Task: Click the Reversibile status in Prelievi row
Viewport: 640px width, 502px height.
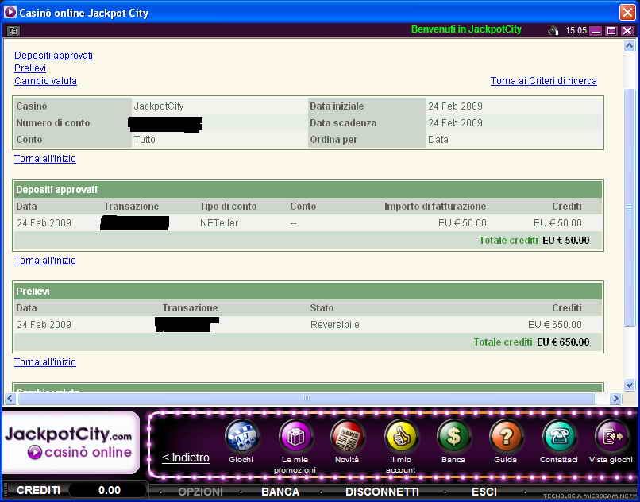Action: click(335, 325)
